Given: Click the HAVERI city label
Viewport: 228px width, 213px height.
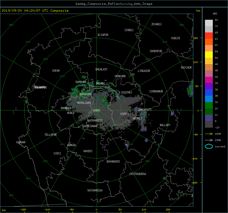Looking at the screenshot, I should tap(88, 151).
